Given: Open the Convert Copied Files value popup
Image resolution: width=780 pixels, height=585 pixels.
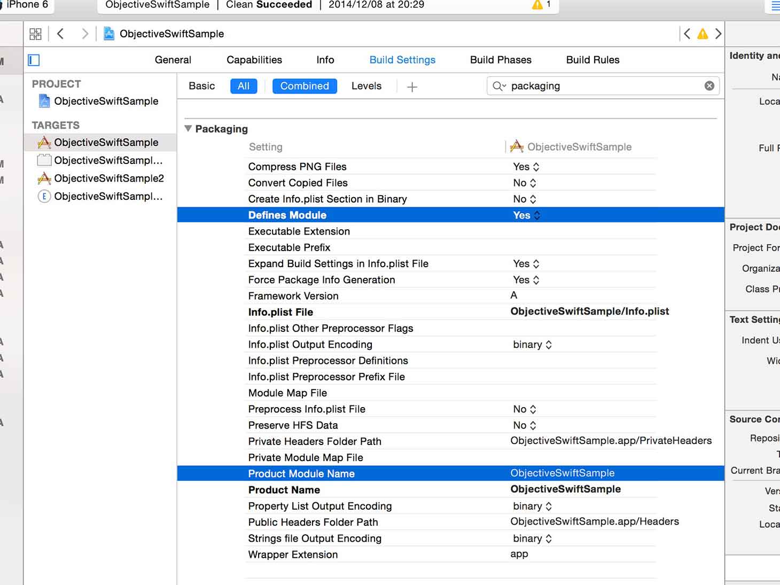Looking at the screenshot, I should pos(525,183).
